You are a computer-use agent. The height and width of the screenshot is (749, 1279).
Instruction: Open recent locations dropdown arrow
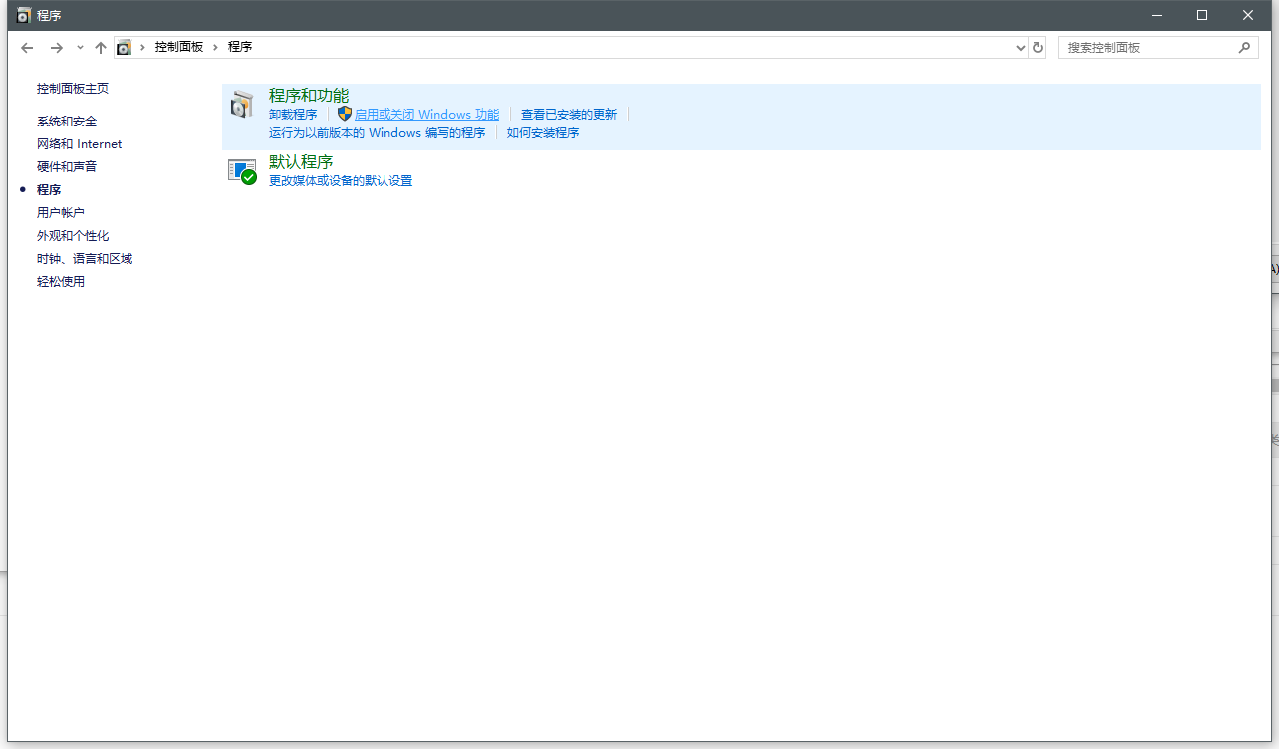[x=80, y=47]
